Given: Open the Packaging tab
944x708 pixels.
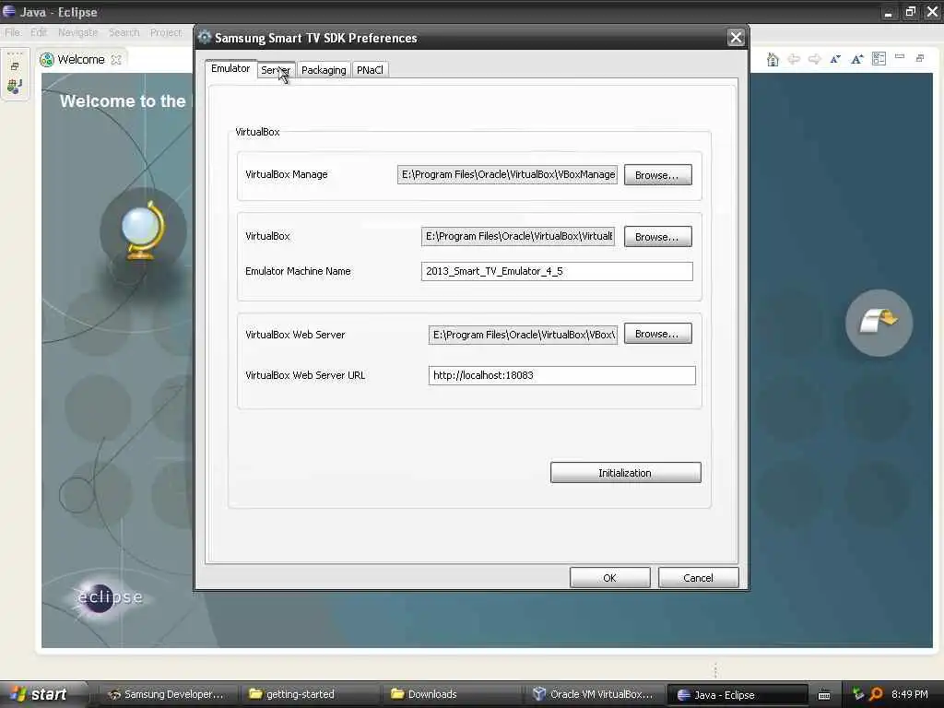Looking at the screenshot, I should [324, 70].
